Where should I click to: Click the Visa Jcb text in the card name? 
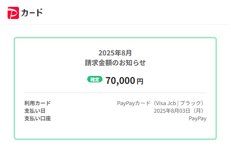166,103
